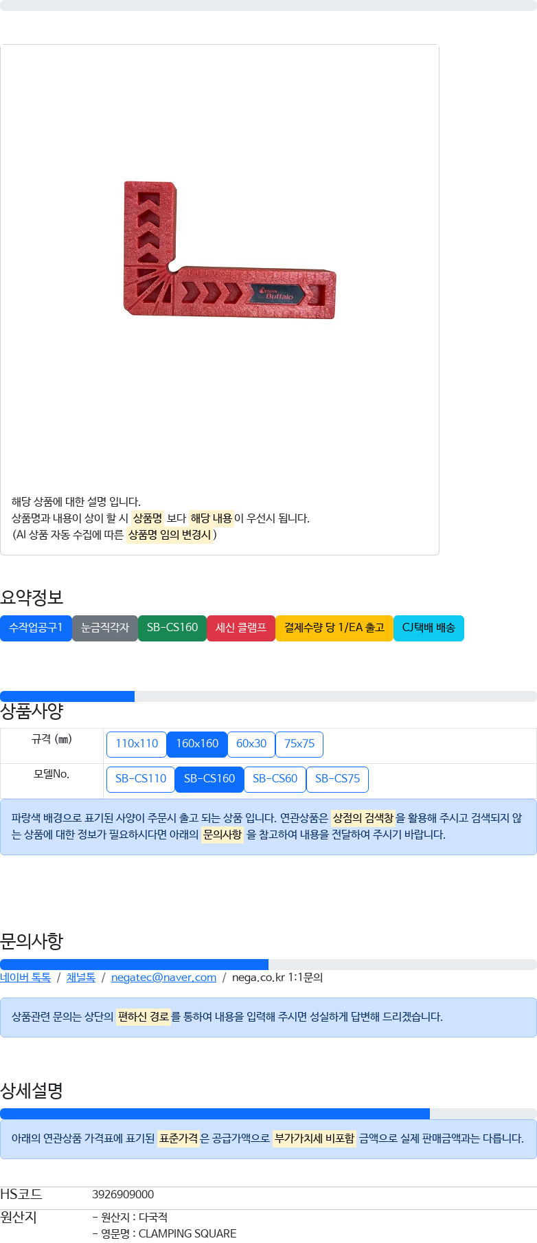Click the 결제수량 당 1/EA 출고 badge
This screenshot has height=1243, width=537.
[x=334, y=628]
